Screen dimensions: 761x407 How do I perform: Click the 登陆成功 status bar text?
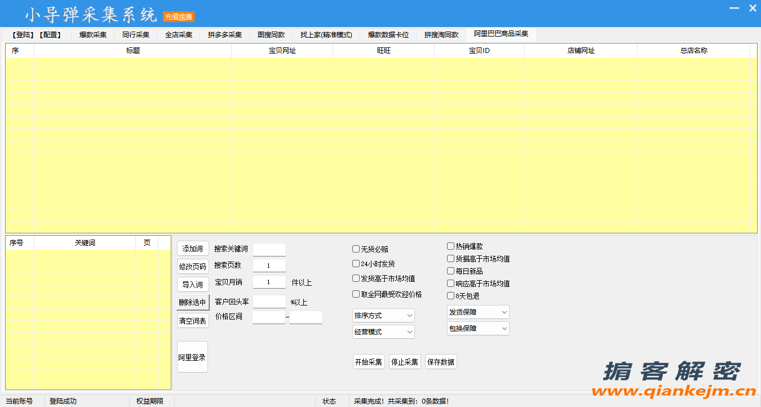63,401
